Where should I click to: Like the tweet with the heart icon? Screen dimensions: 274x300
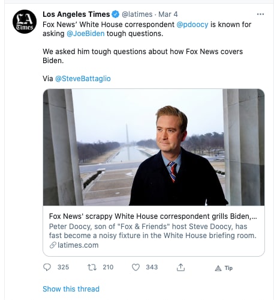click(x=136, y=267)
